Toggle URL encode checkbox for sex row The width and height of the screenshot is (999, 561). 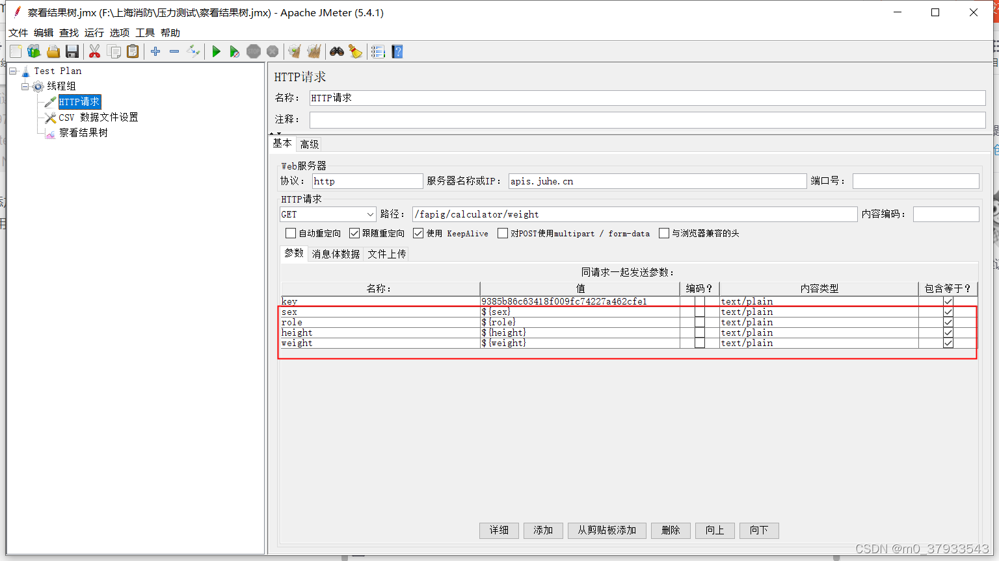(700, 312)
